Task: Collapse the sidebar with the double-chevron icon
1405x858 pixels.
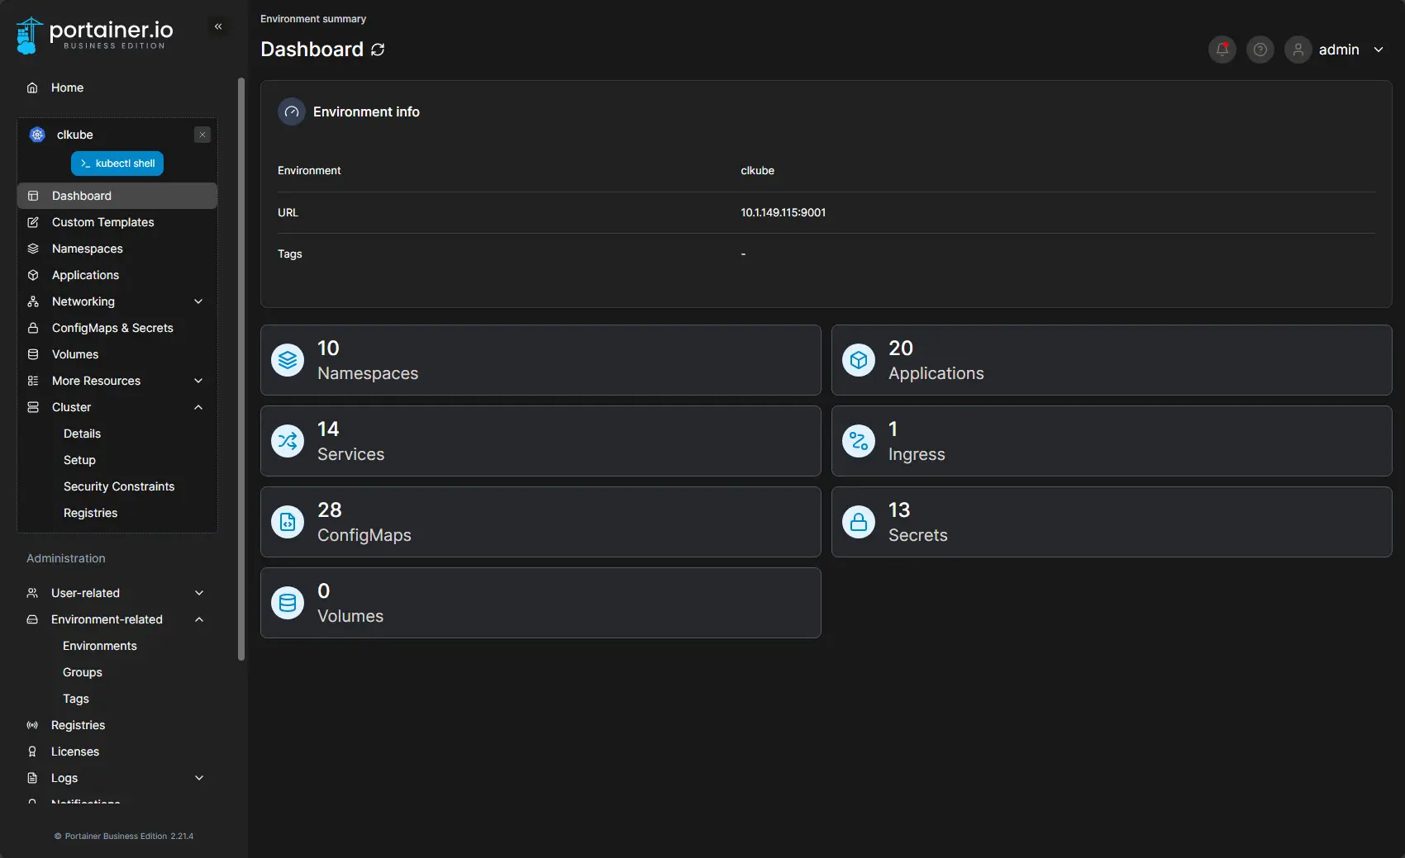Action: coord(218,26)
